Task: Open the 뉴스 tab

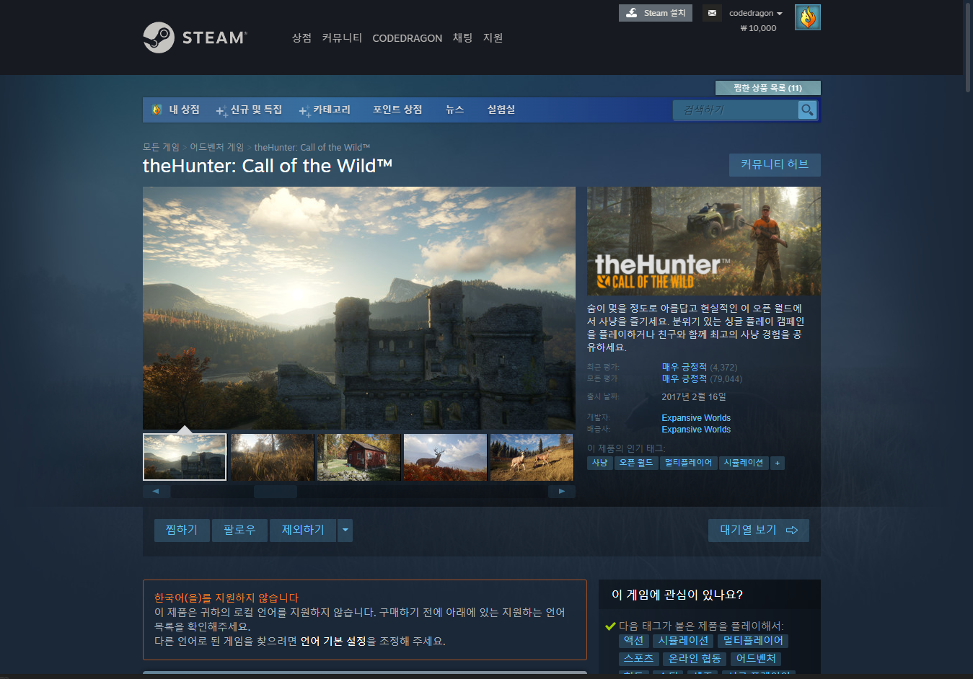Action: (x=454, y=110)
